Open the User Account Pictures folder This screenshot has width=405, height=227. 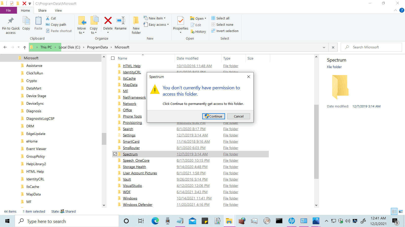tap(140, 173)
